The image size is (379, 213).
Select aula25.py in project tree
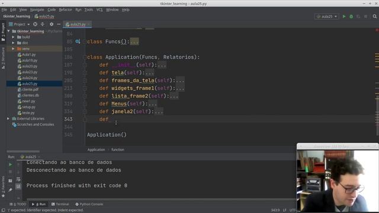[x=30, y=83]
